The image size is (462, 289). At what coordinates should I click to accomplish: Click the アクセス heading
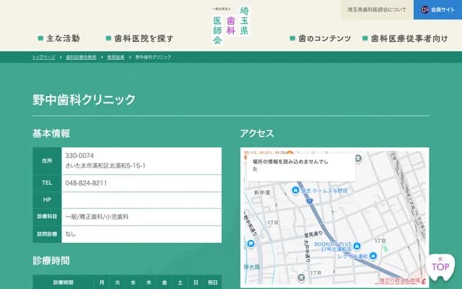[257, 134]
